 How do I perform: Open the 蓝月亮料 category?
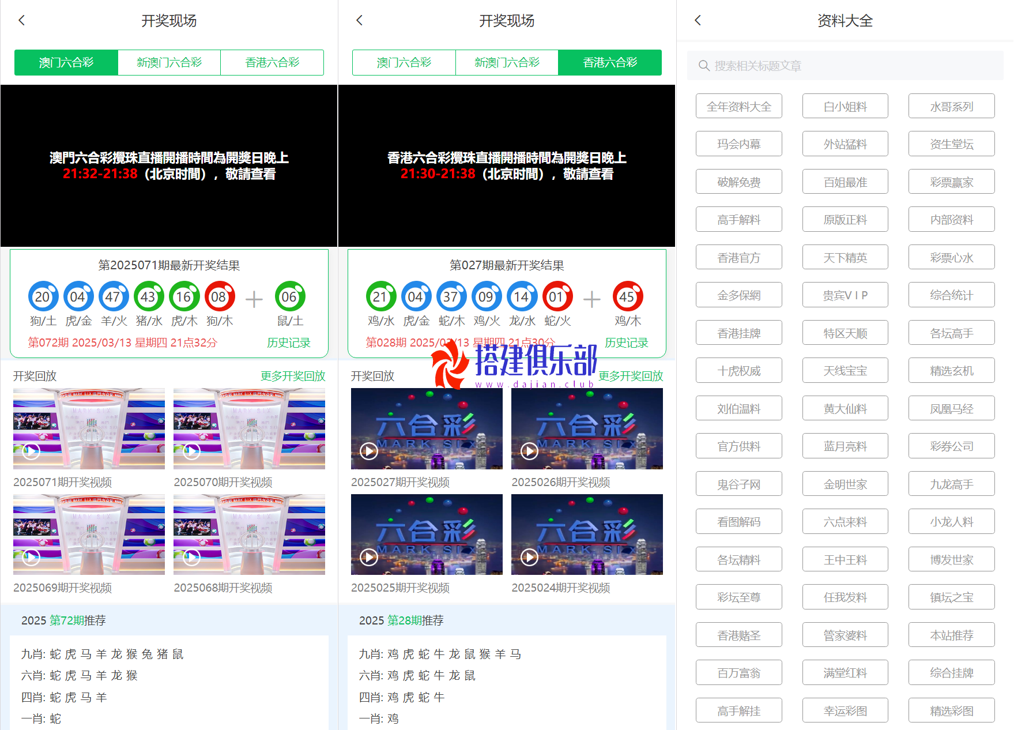[845, 446]
